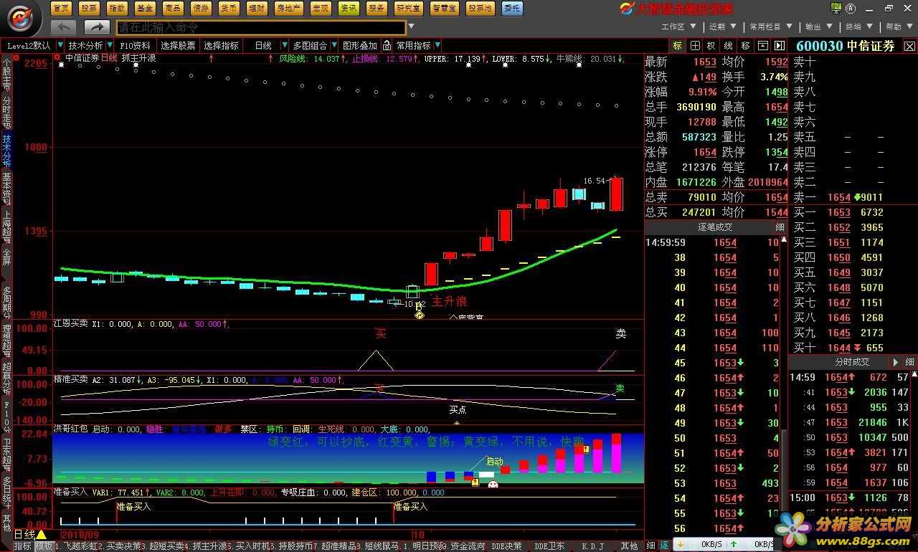Screen dimensions: 918x552
Task: Select template 4.抓主升浪
Action: pyautogui.click(x=207, y=546)
